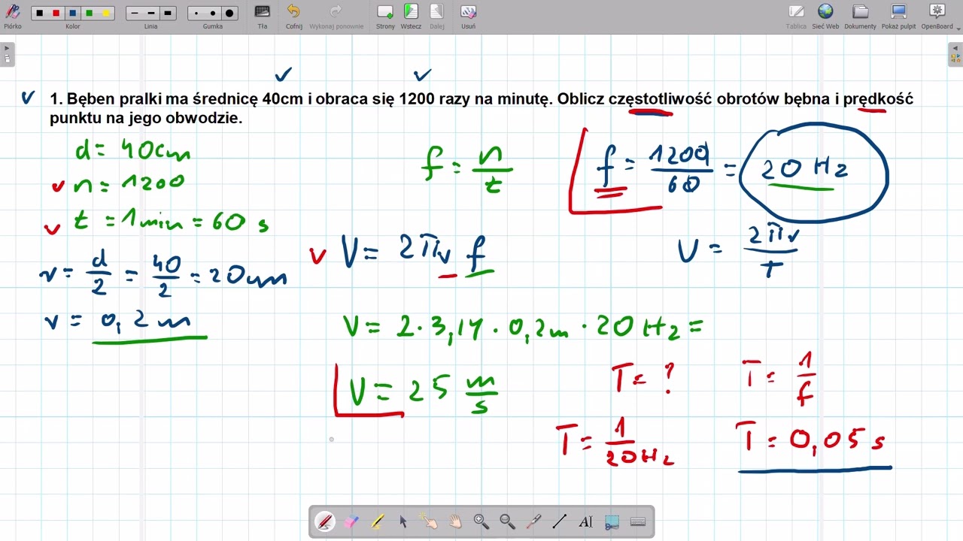Click the task text starting 'Bęben pralki'

coord(481,108)
